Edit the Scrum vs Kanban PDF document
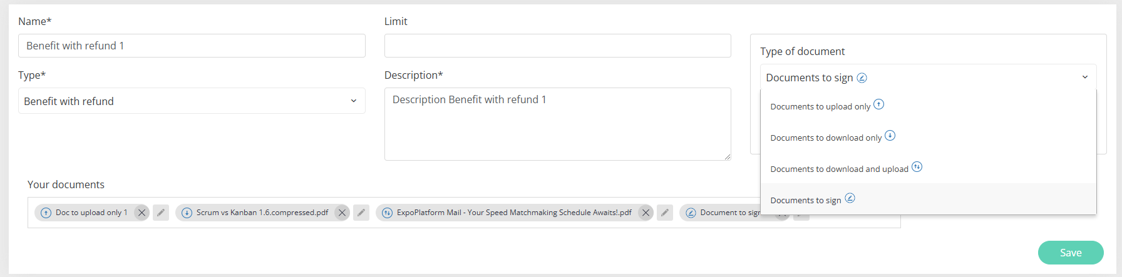Screen dimensions: 1122x277 tap(361, 213)
